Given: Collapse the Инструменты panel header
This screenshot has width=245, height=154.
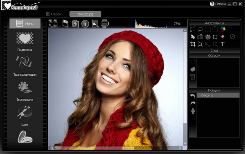Looking at the screenshot, I should [x=214, y=23].
